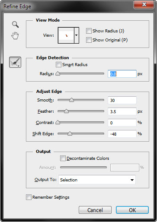Click the Shift Edge value field
Screen dimensions: 157x222
pos(122,134)
